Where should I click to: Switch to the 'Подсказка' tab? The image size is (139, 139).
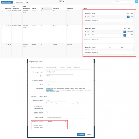click(62, 68)
